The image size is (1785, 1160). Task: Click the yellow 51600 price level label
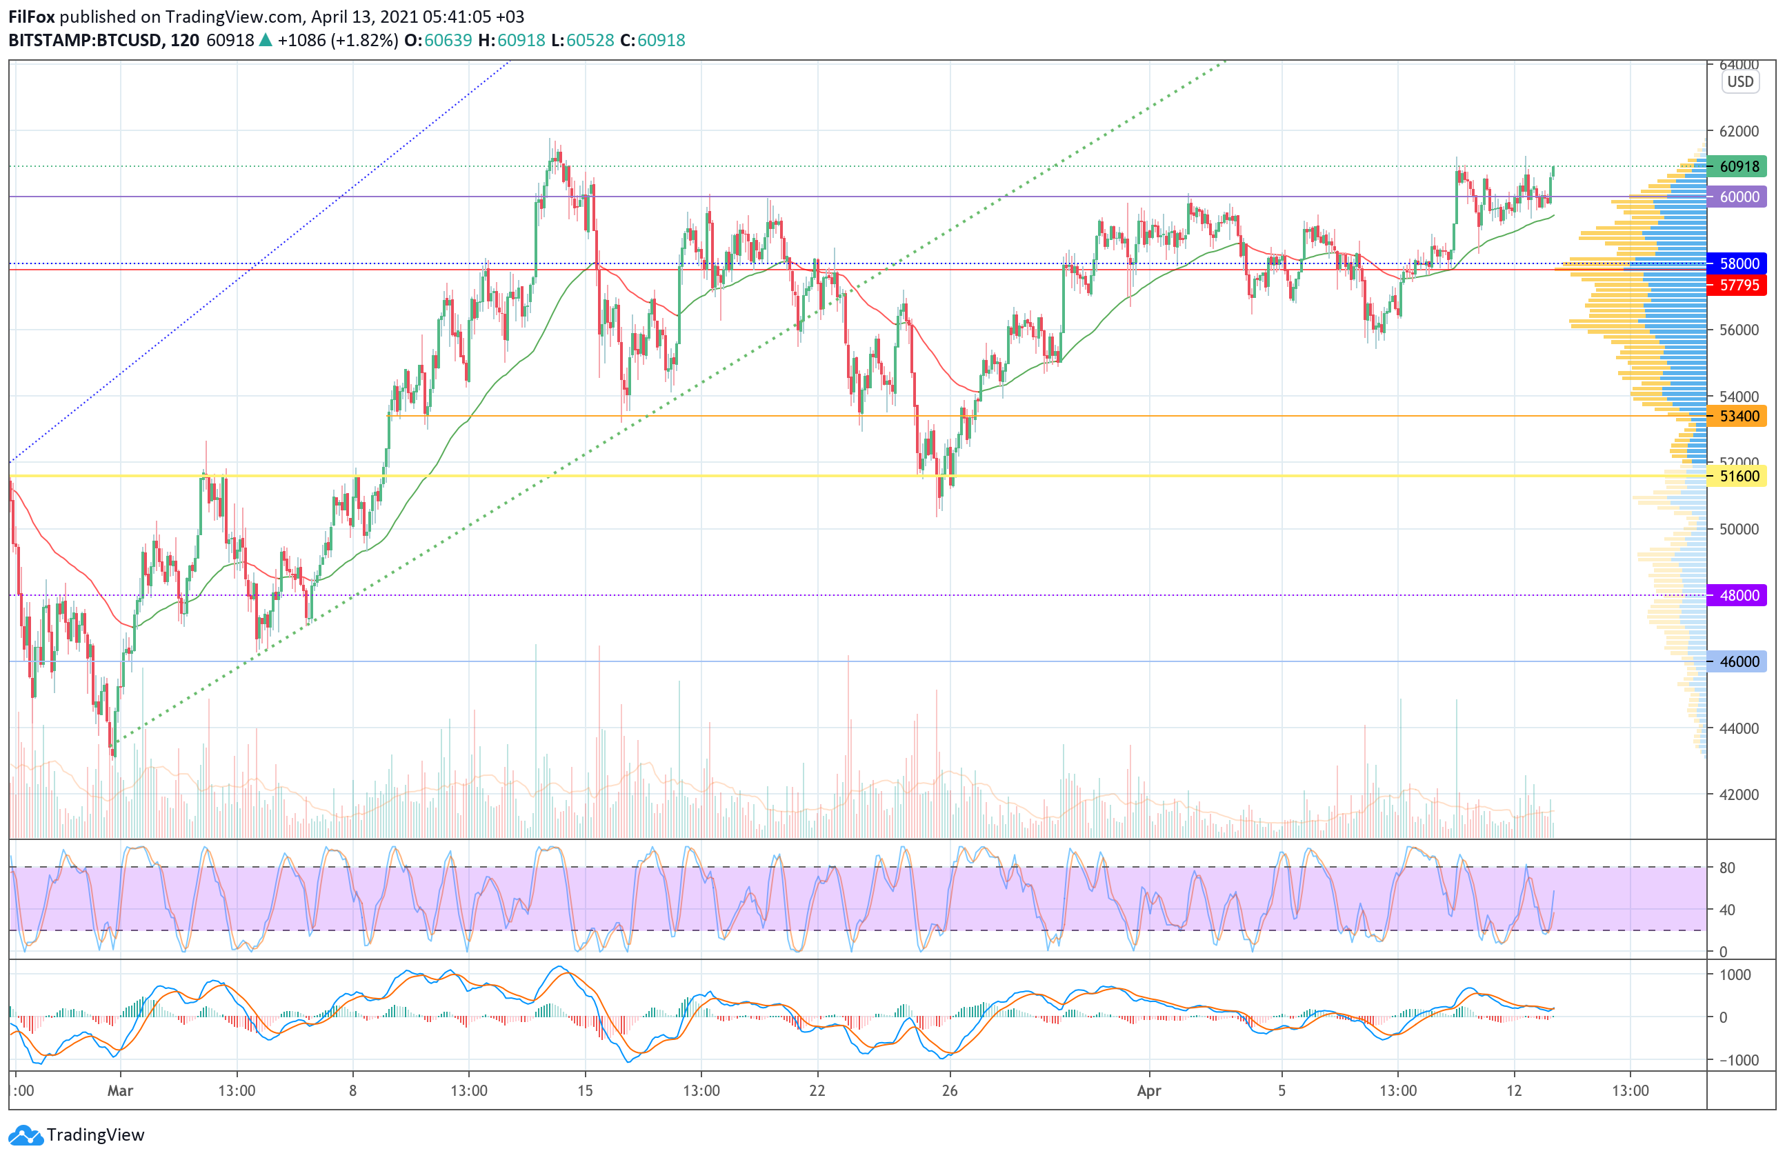(x=1739, y=476)
